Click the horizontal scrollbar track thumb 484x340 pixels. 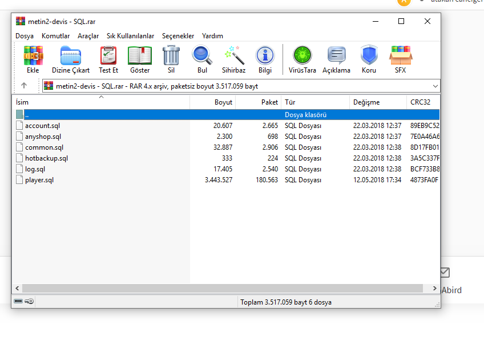tap(223, 288)
